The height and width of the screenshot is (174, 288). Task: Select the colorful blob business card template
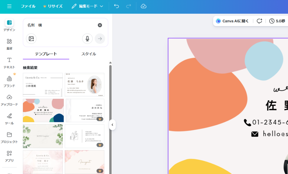43,110
